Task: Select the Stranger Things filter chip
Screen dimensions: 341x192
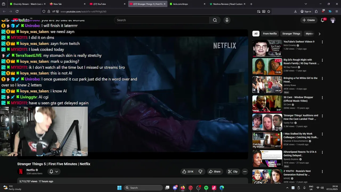Action: [291, 34]
